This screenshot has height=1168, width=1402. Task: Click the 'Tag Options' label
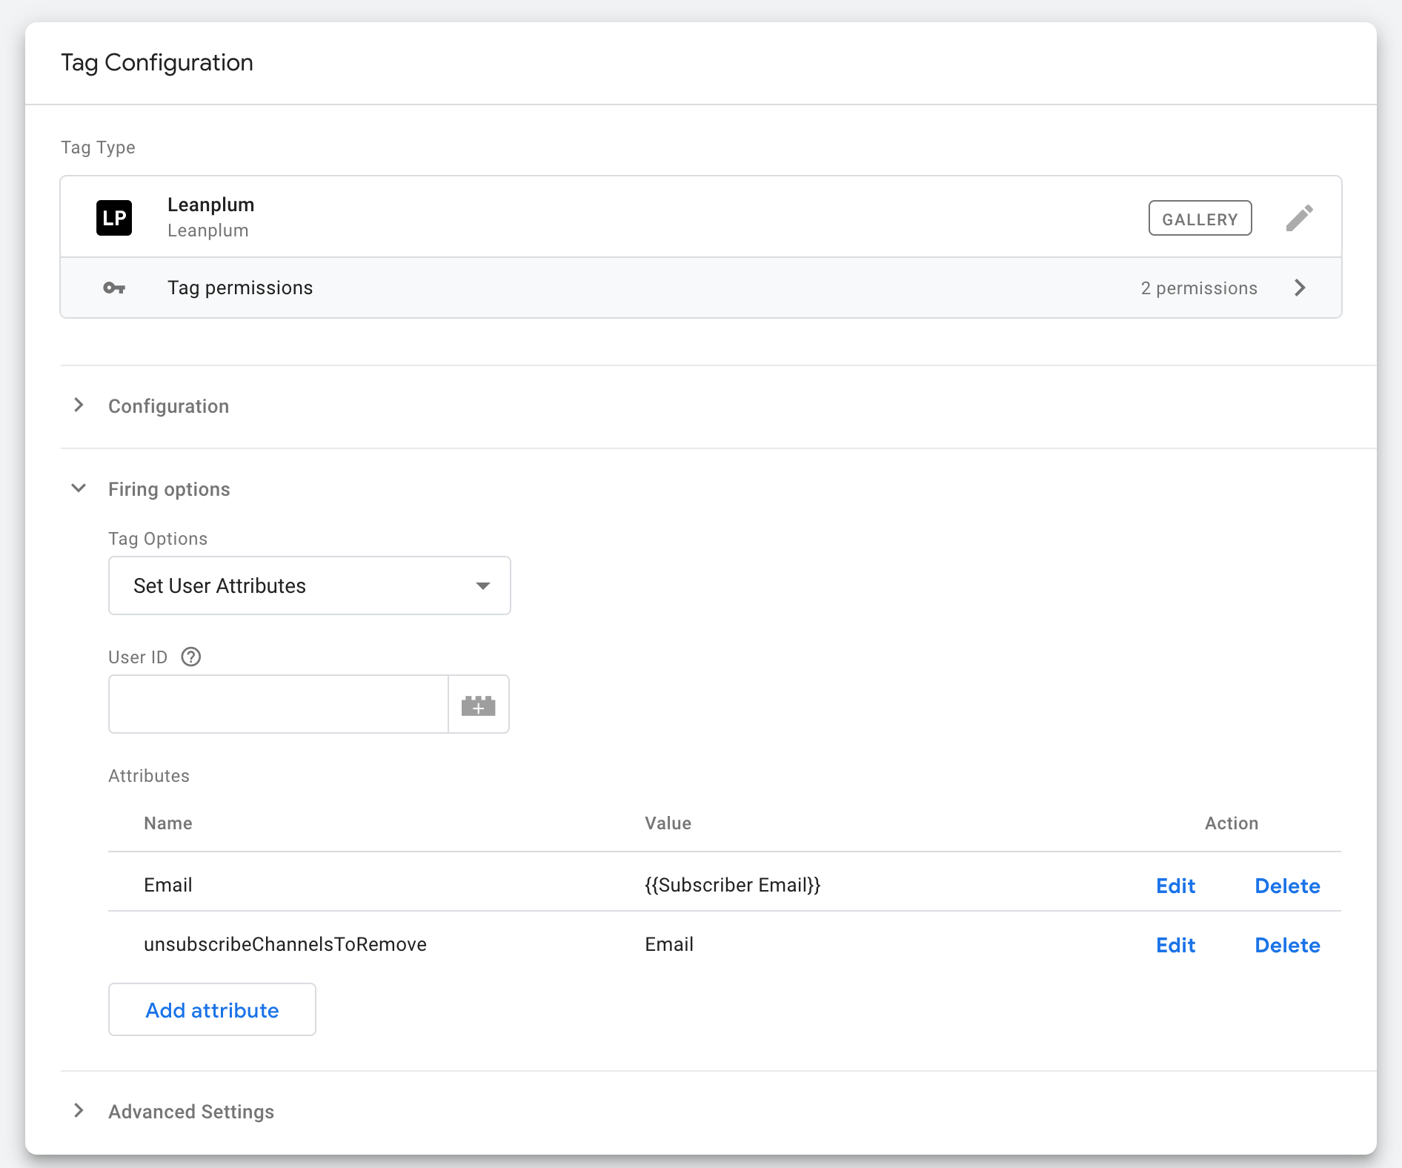158,539
